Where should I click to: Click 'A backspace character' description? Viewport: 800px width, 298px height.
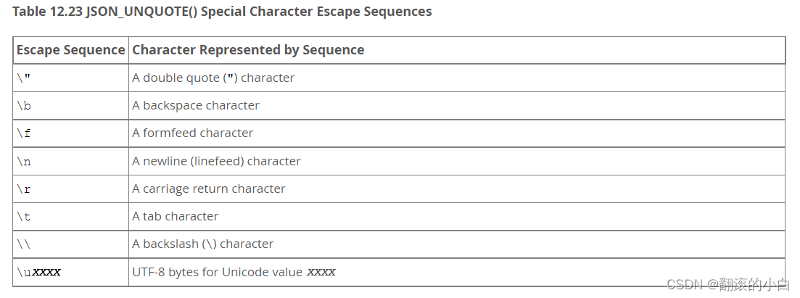click(x=196, y=106)
